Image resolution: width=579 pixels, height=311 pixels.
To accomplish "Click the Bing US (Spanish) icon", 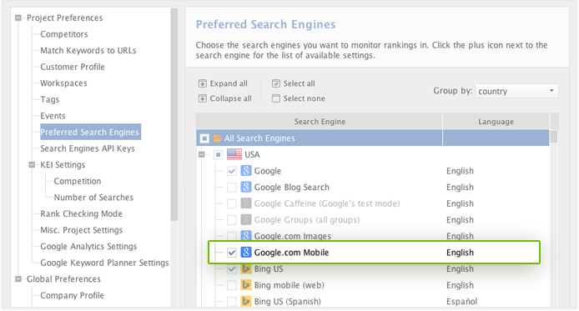I will (246, 301).
